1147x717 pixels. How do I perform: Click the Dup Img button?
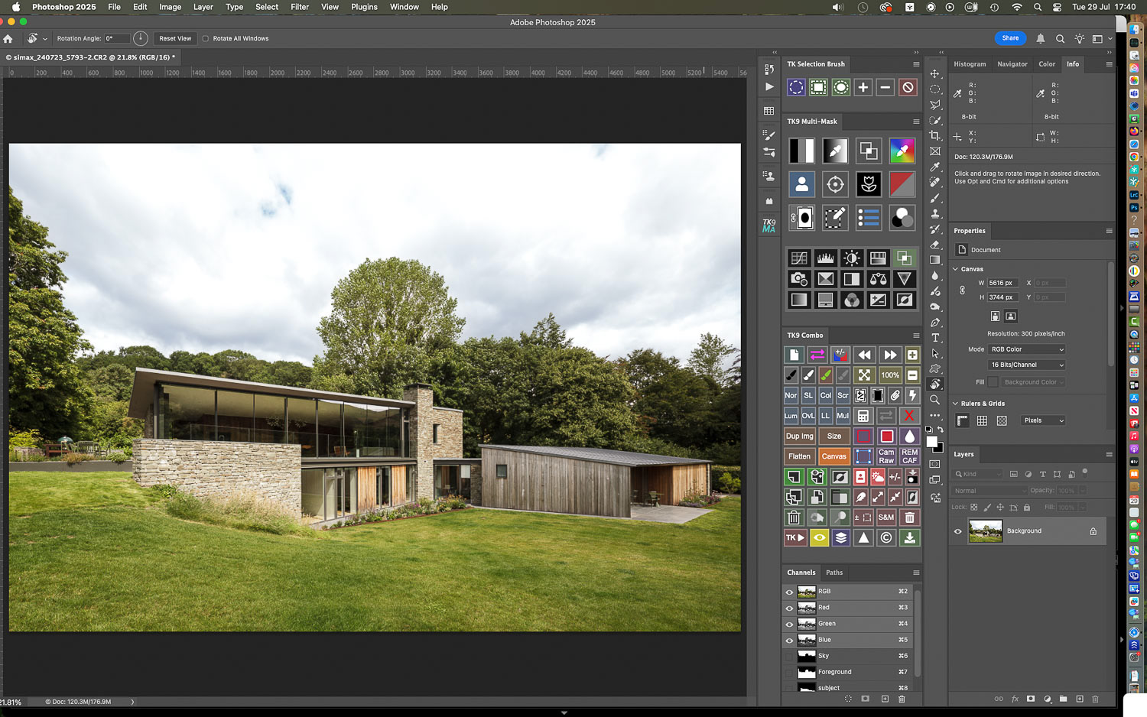click(800, 436)
